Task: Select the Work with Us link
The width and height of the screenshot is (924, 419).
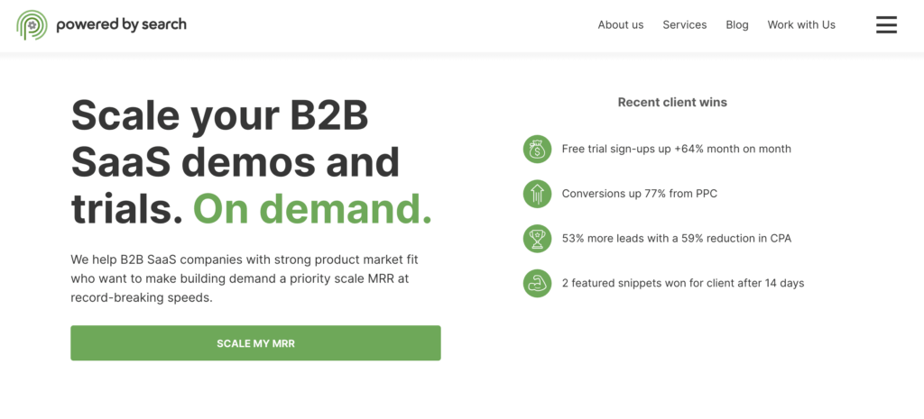Action: coord(801,24)
